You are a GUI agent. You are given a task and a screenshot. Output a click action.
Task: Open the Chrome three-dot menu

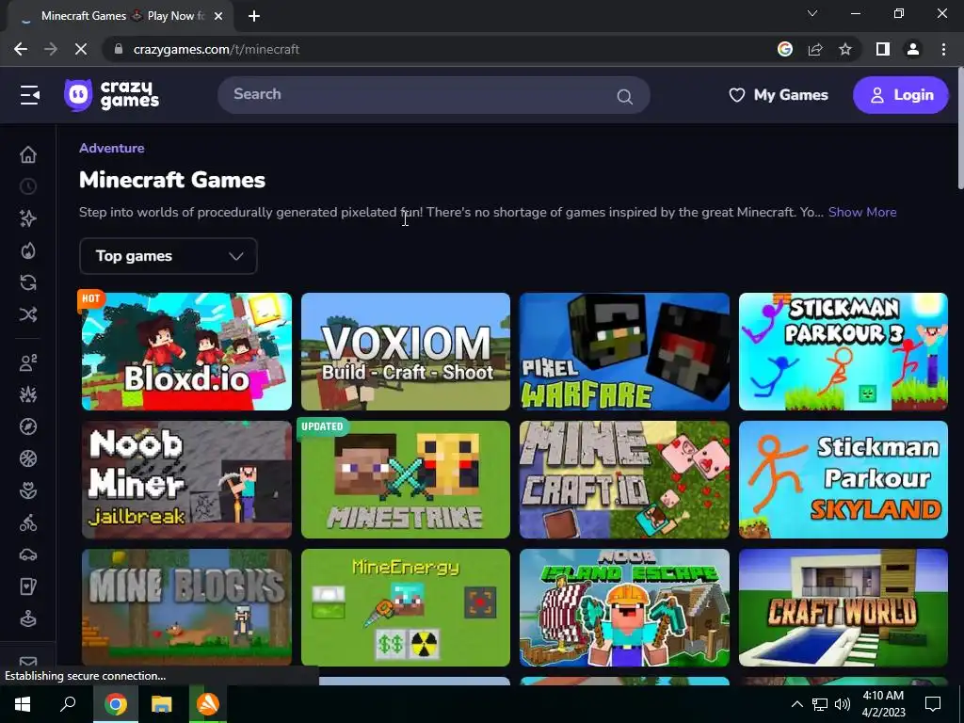[943, 49]
